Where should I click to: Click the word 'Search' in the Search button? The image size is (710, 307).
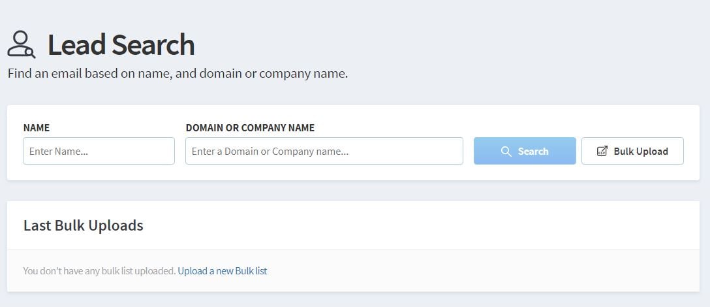pyautogui.click(x=533, y=152)
